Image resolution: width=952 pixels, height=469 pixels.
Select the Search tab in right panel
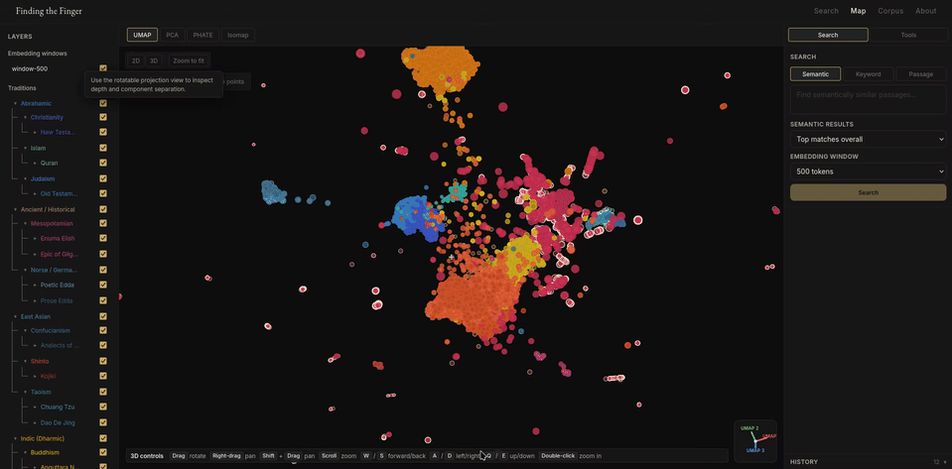tap(828, 35)
